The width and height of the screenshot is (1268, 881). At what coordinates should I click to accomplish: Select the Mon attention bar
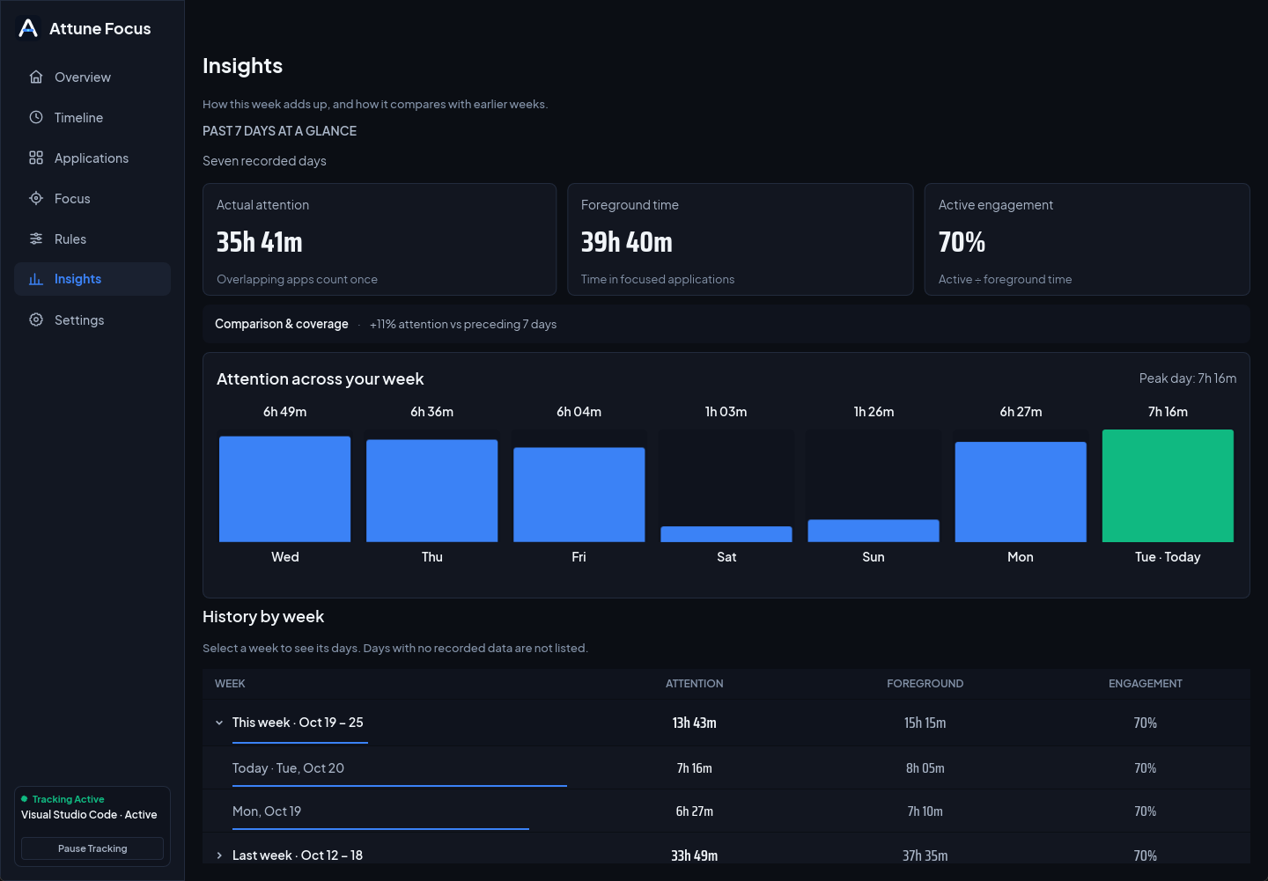[x=1021, y=492]
